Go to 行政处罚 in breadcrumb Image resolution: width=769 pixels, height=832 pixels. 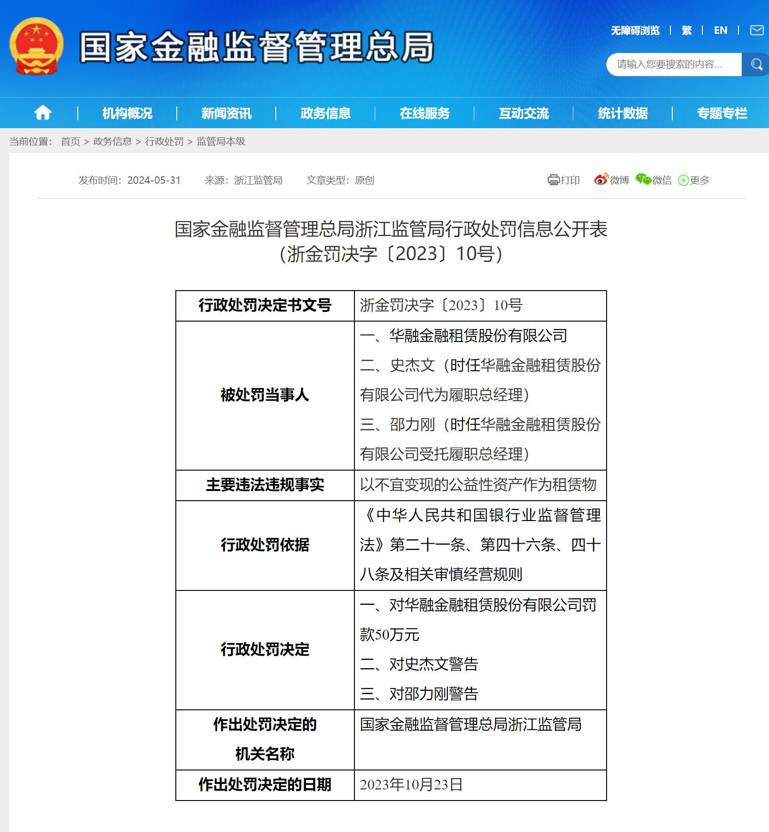tap(164, 141)
